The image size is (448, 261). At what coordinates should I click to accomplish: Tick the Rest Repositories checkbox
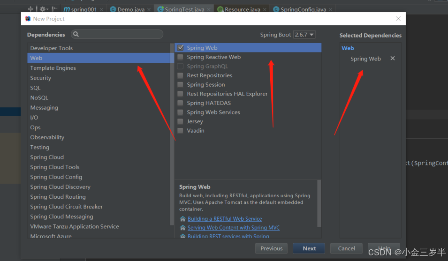point(180,75)
